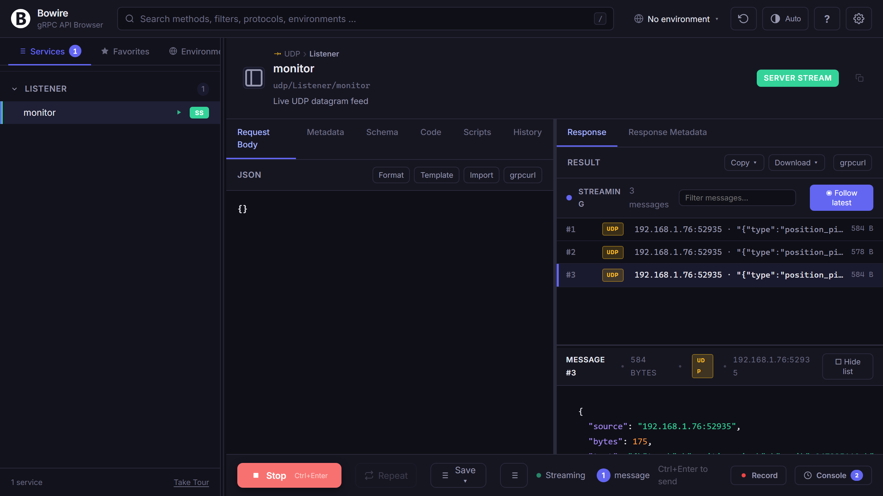Click the UDP badge on message #3
The height and width of the screenshot is (496, 883).
click(613, 275)
